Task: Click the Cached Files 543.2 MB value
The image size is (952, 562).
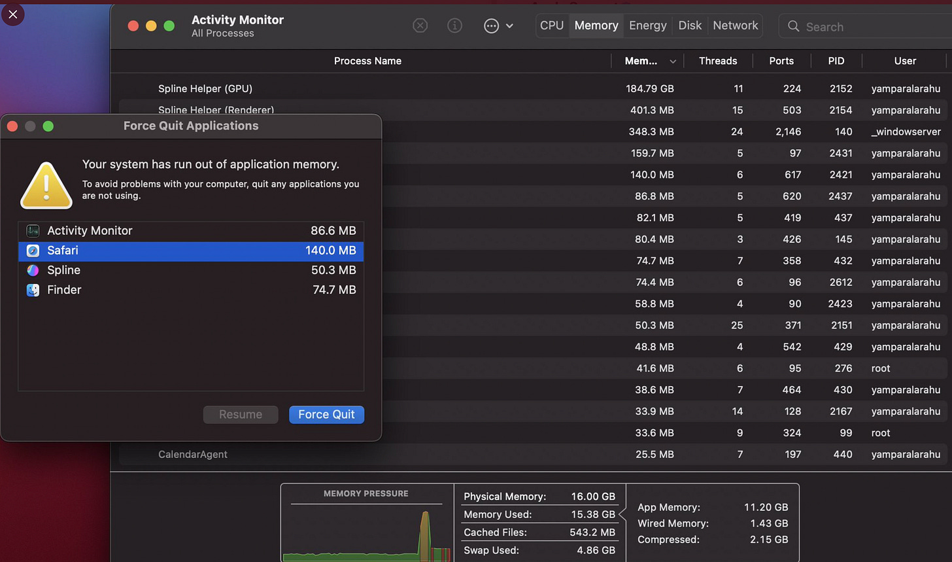Action: [592, 533]
